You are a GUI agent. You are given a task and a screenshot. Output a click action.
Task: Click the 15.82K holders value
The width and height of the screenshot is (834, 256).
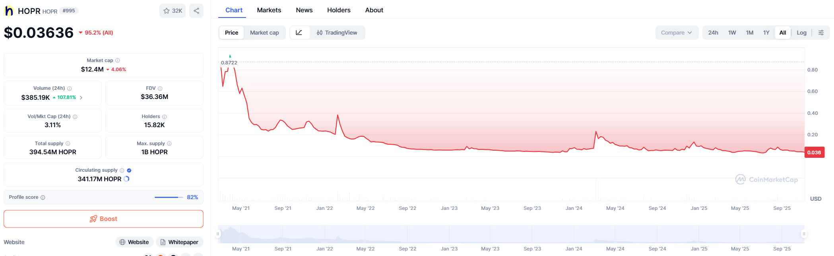154,125
